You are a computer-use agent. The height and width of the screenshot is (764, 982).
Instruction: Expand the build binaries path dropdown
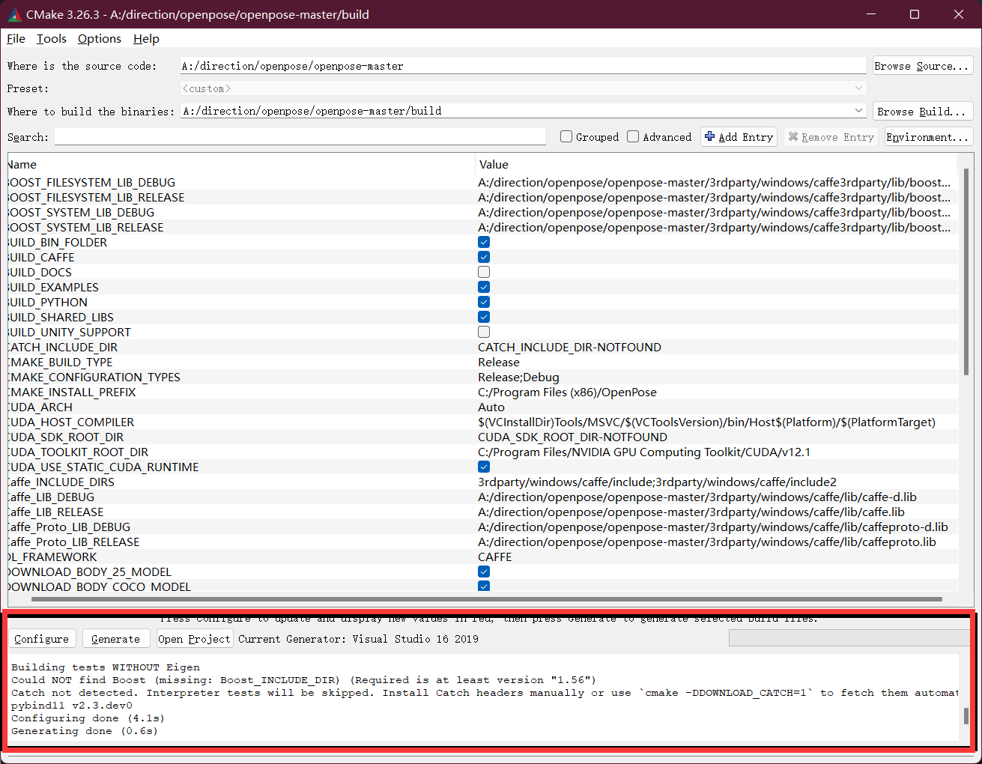pos(858,111)
